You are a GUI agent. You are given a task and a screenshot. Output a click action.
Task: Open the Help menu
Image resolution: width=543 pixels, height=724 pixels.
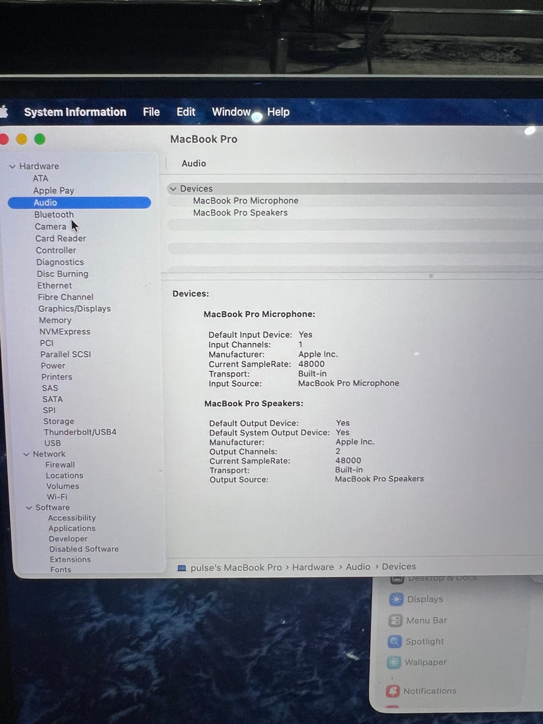278,112
